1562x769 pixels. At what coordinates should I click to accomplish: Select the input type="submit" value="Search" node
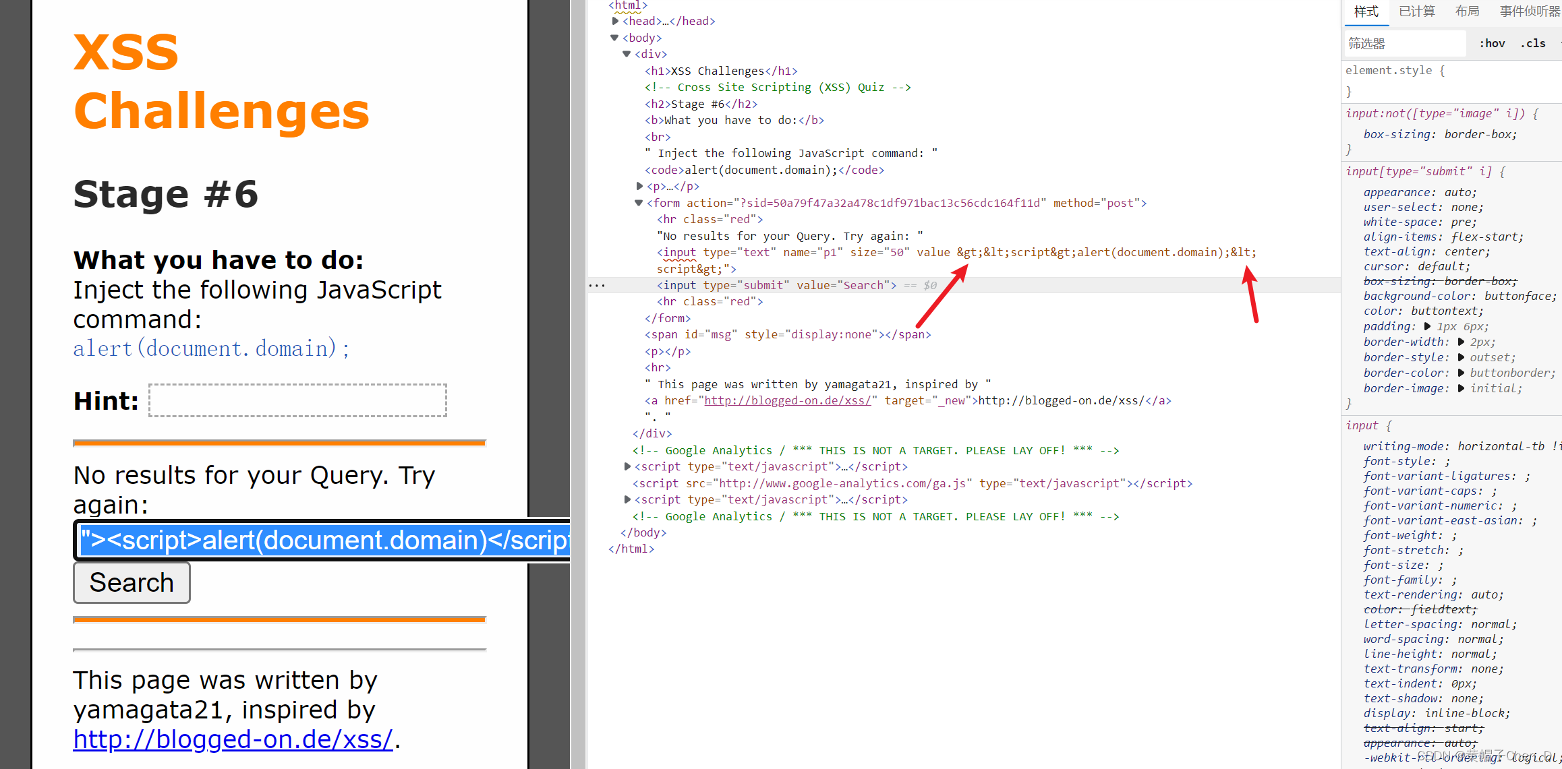tap(777, 285)
